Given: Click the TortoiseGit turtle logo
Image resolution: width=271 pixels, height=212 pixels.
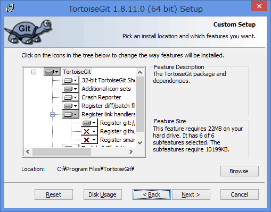Looking at the screenshot, I should [28, 32].
